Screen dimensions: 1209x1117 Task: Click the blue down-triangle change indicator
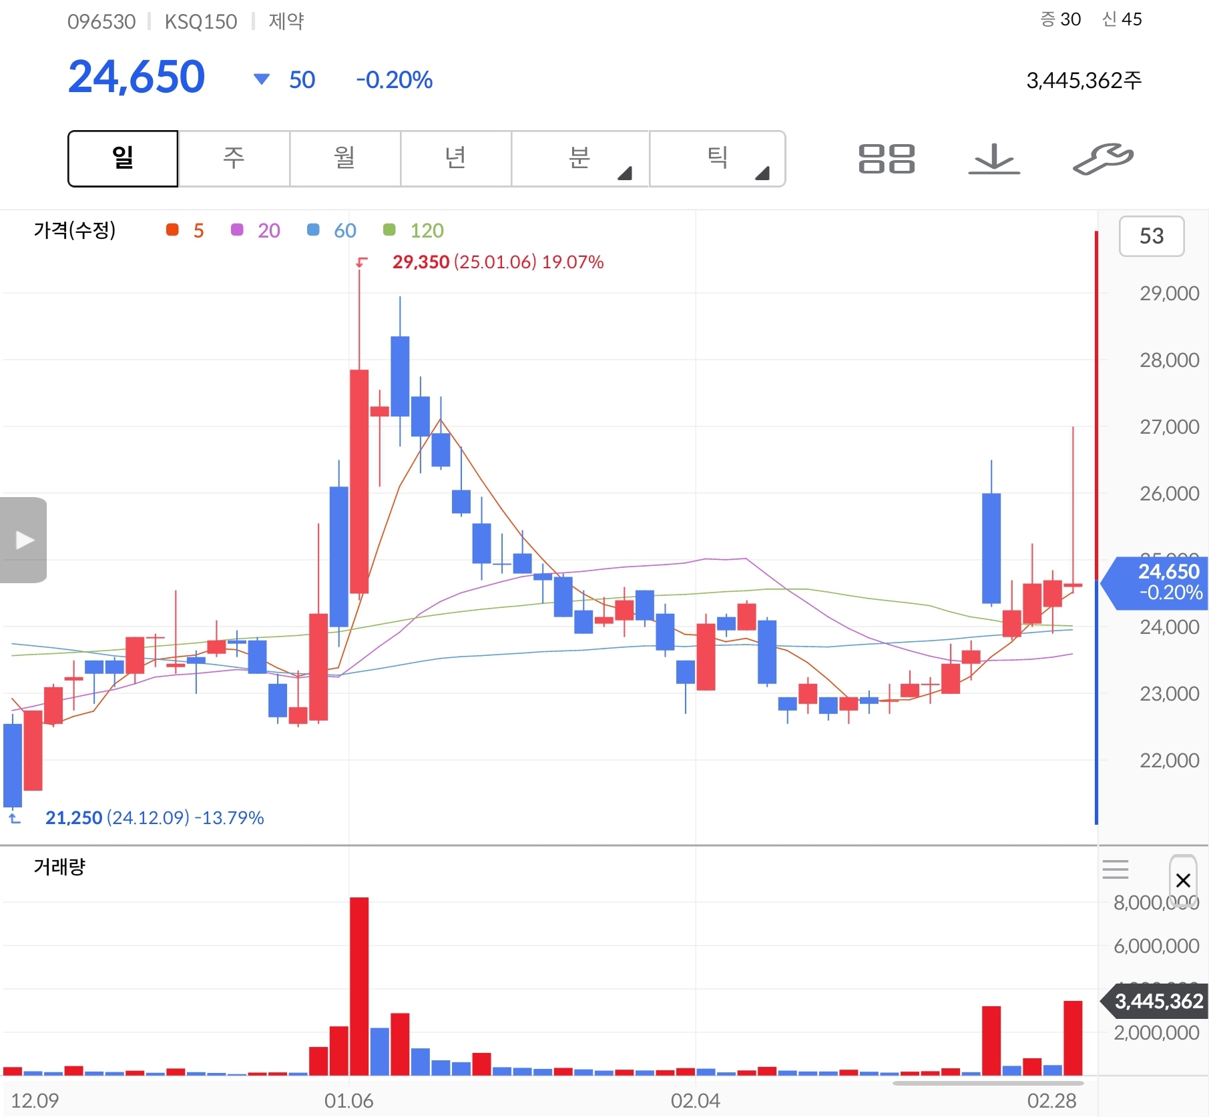pos(262,79)
